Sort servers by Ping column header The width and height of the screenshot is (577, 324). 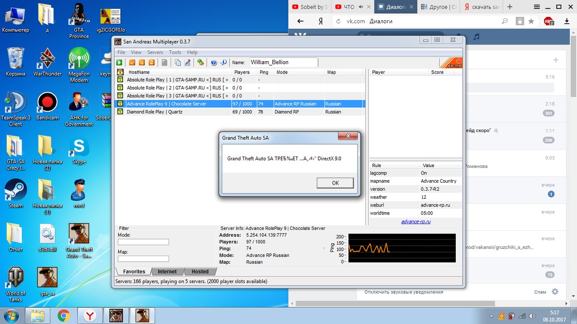[265, 72]
